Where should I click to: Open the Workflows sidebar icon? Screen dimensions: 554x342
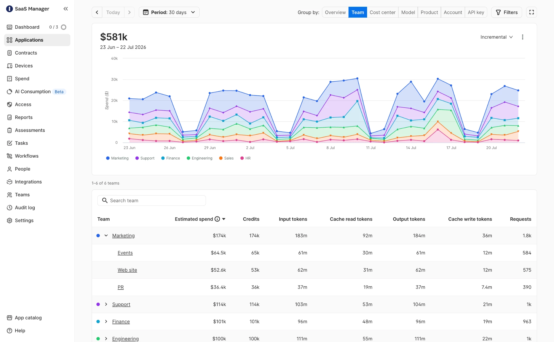[x=9, y=156]
